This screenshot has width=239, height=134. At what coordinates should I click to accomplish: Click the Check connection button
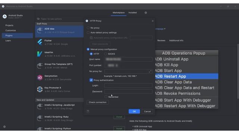(97, 102)
